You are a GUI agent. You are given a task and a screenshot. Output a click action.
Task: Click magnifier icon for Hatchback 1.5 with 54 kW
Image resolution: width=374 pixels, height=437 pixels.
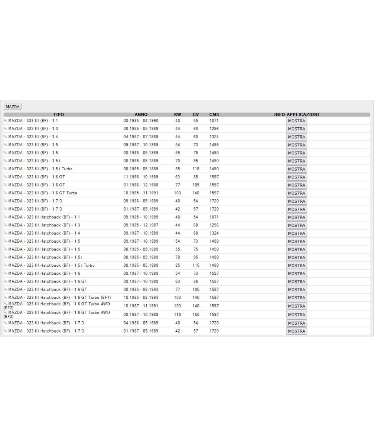[x=5, y=241]
